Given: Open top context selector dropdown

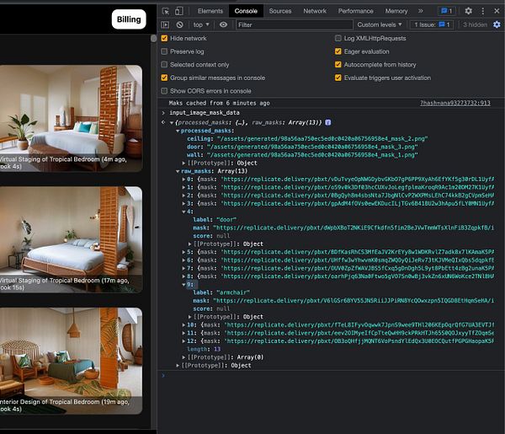Looking at the screenshot, I should click(x=201, y=24).
